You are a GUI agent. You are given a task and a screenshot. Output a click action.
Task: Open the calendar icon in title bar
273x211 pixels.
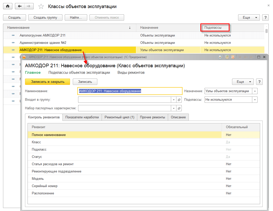pyautogui.click(x=233, y=57)
